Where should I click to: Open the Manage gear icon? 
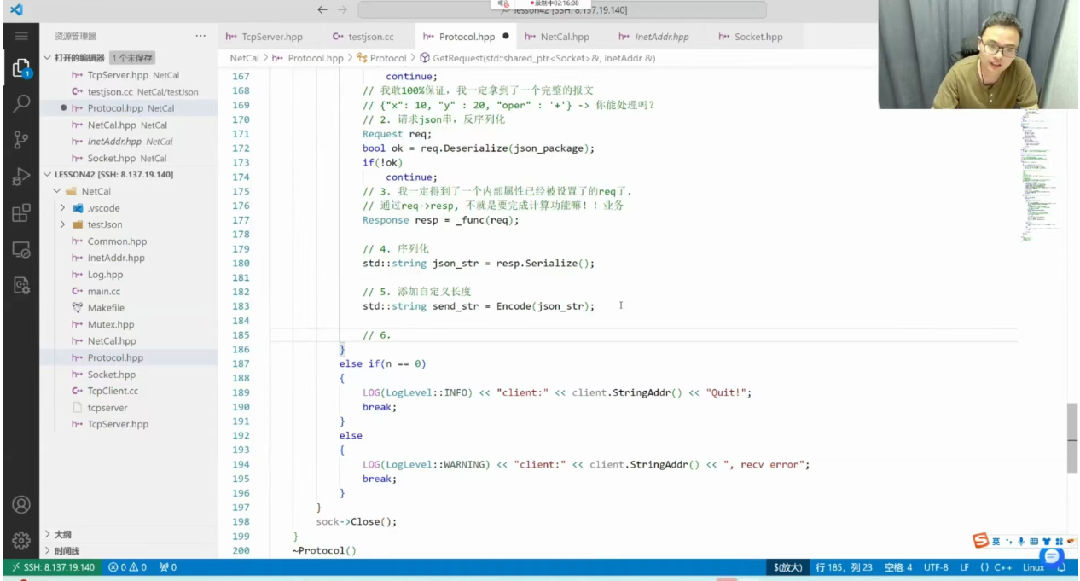(21, 540)
